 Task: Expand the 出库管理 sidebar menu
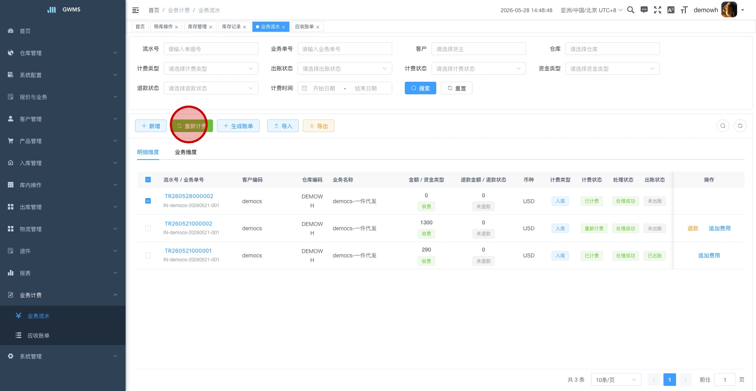(63, 207)
